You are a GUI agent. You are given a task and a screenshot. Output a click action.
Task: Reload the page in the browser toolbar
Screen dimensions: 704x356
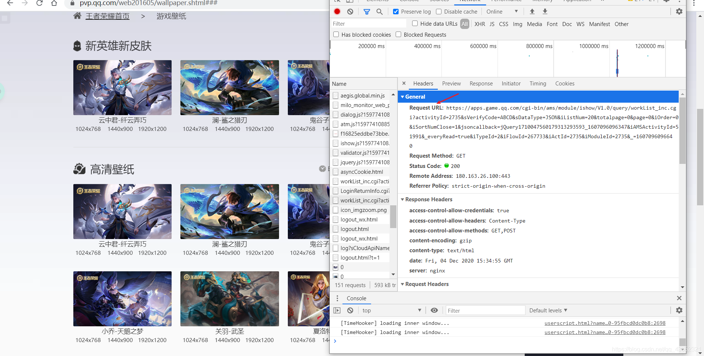click(x=40, y=3)
